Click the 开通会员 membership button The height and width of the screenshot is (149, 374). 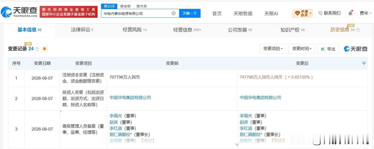(x=302, y=13)
